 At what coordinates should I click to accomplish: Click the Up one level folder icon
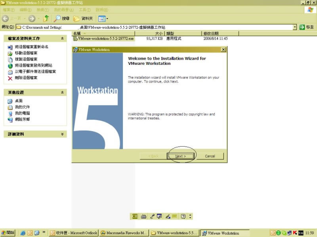46,18
